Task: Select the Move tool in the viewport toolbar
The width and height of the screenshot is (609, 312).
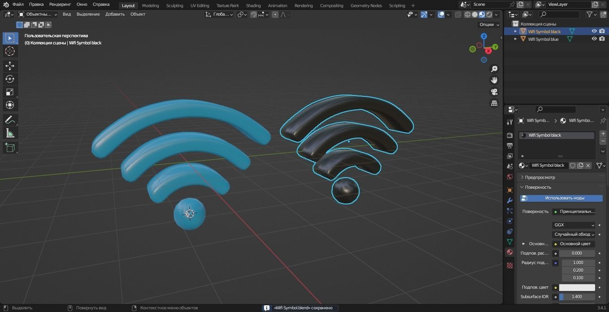Action: point(10,65)
